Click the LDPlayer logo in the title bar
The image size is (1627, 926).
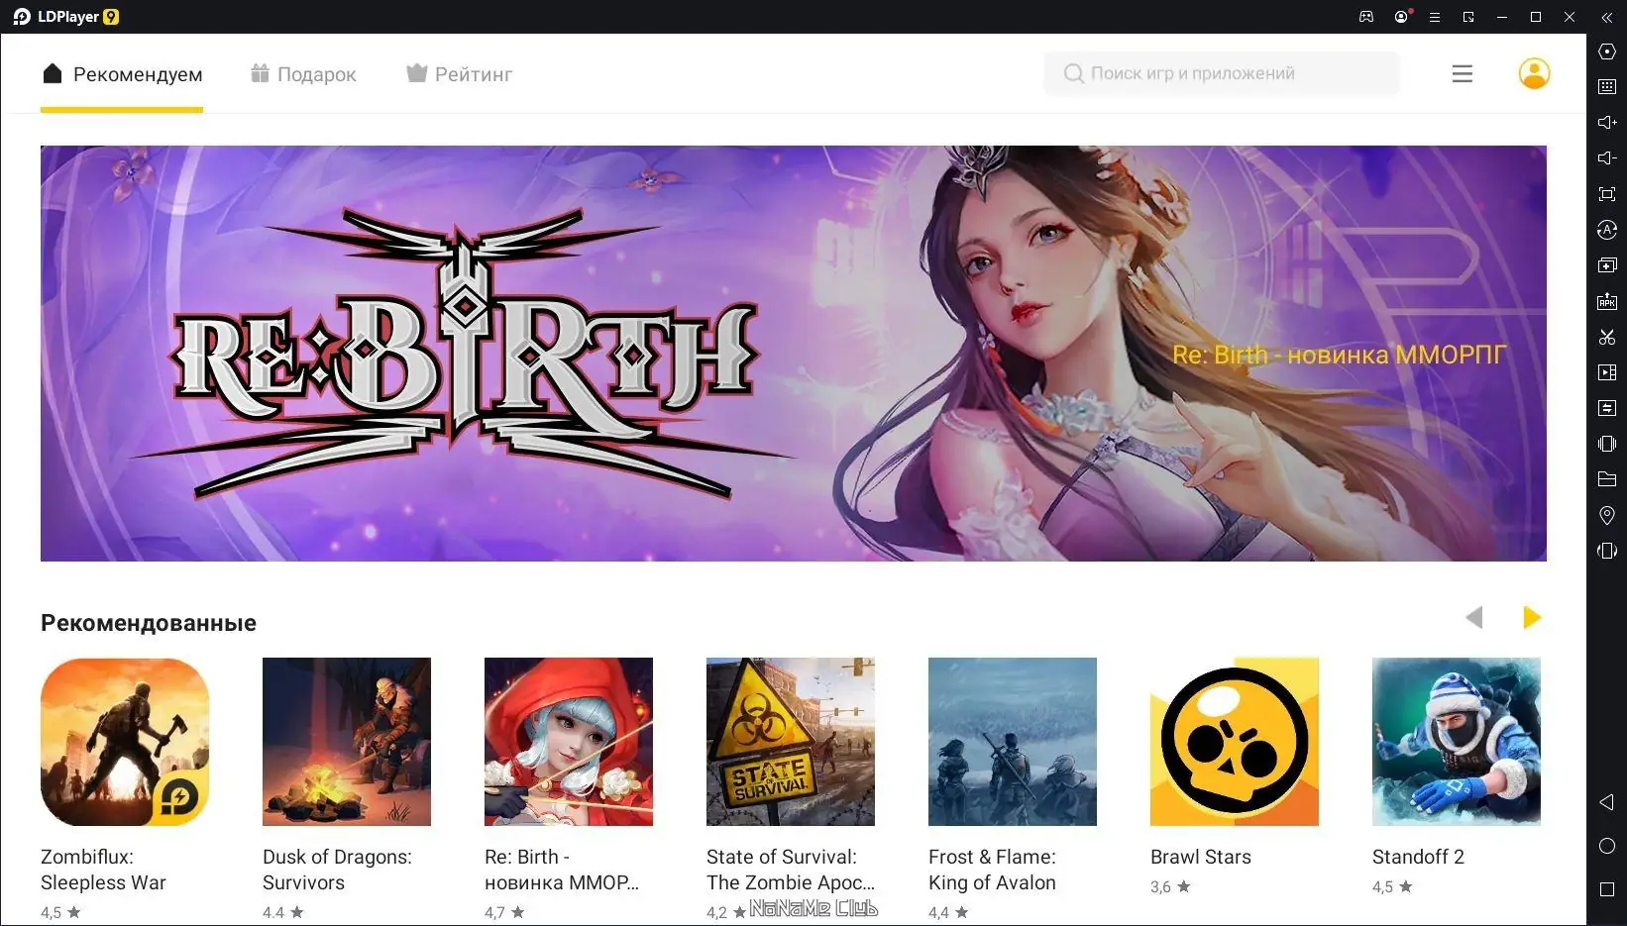(x=65, y=17)
